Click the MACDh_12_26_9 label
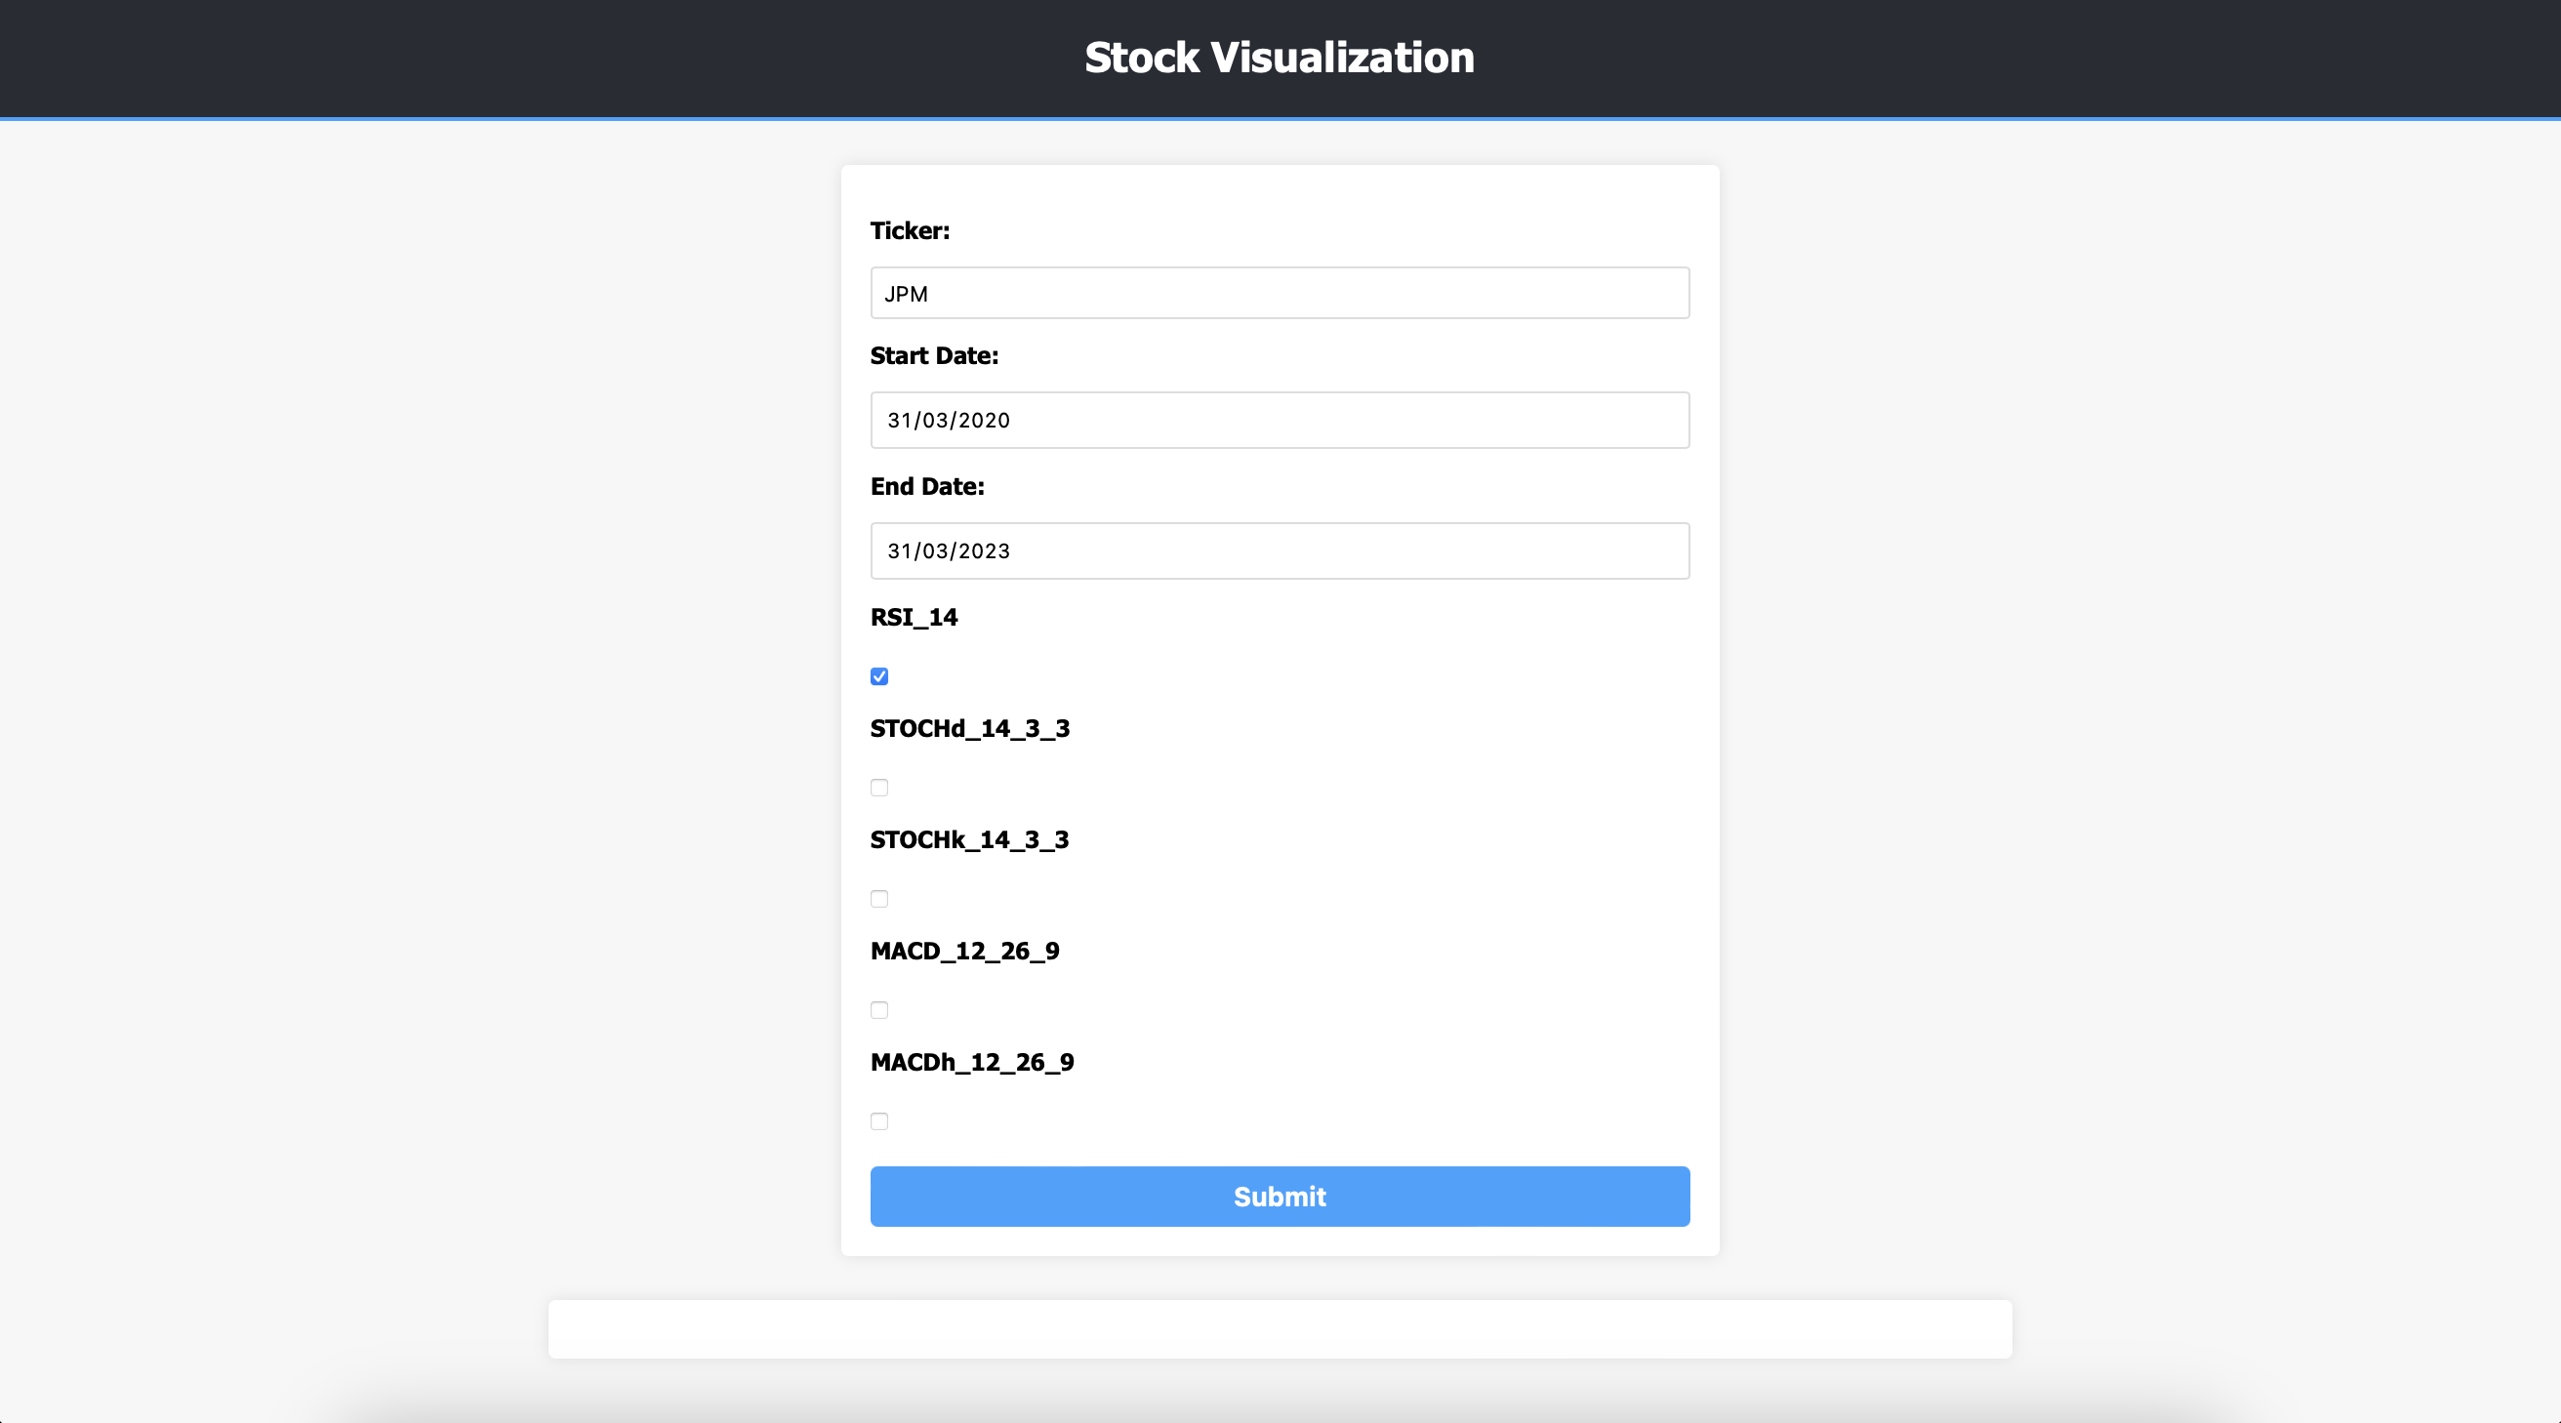The height and width of the screenshot is (1423, 2561). pyautogui.click(x=972, y=1062)
